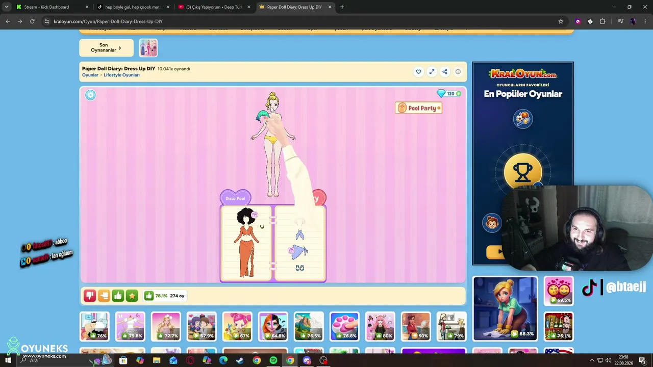Image resolution: width=653 pixels, height=367 pixels.
Task: Switch to the 'hep böyle gül' TikTok tab
Action: coord(133,7)
